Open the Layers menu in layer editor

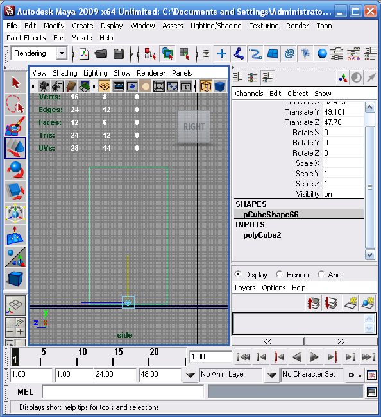tap(245, 288)
